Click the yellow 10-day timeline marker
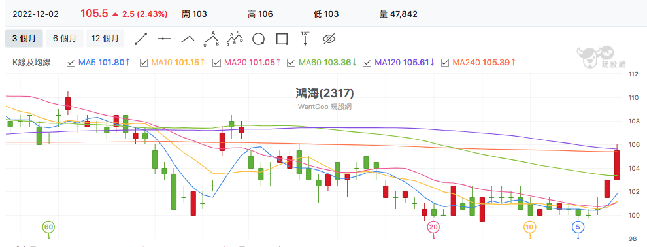The height and width of the screenshot is (247, 647). point(530,227)
